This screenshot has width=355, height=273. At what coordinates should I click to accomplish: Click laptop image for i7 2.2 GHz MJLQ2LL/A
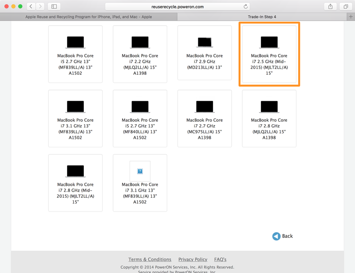[140, 42]
